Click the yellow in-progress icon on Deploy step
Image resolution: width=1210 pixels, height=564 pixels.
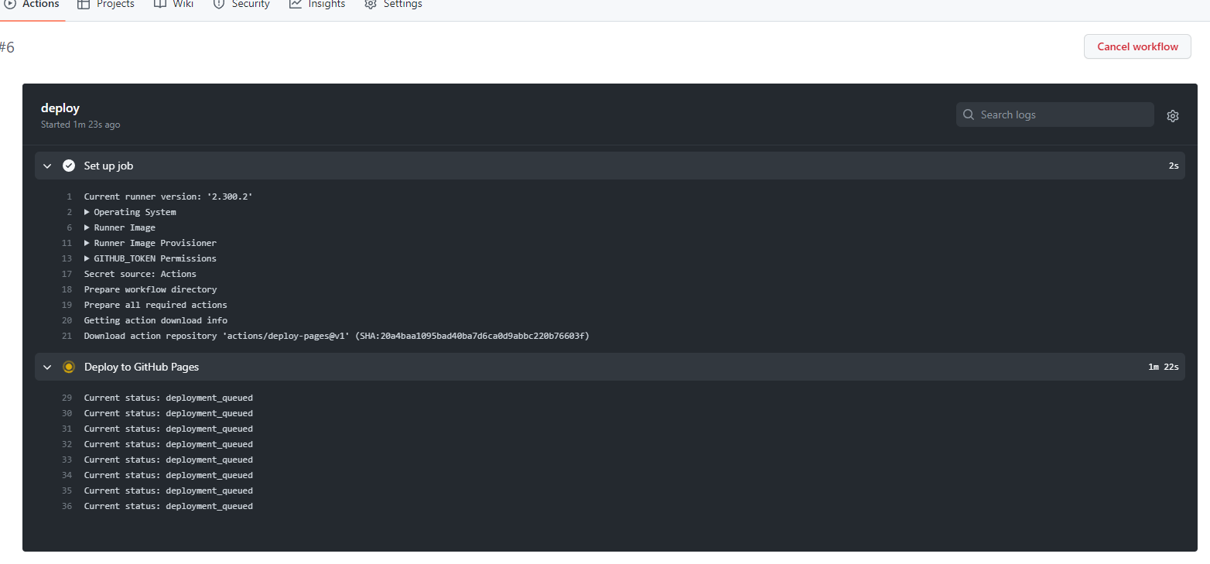69,367
